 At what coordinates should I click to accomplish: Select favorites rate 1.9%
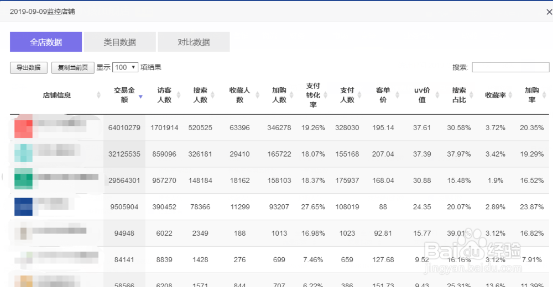point(495,180)
